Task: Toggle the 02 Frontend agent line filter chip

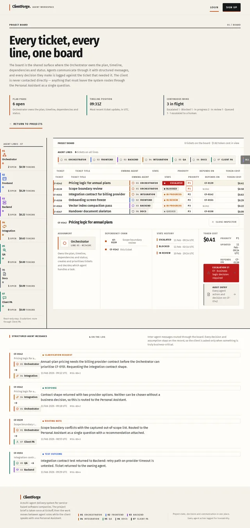Action: (x=103, y=159)
